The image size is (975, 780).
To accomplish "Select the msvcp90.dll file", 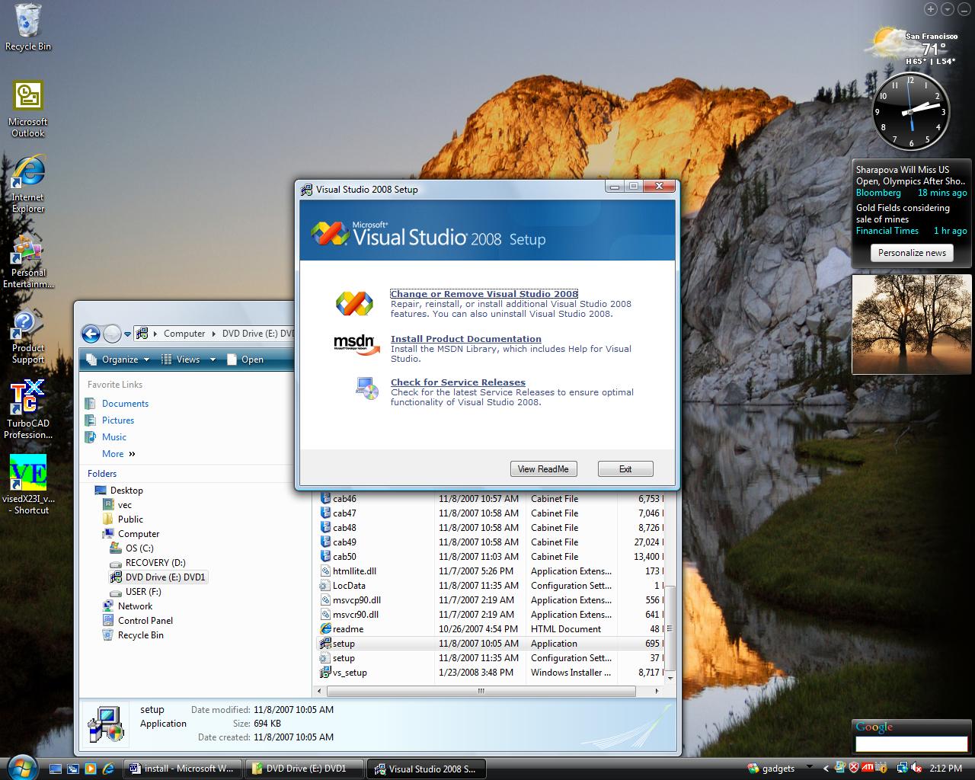I will pyautogui.click(x=491, y=600).
